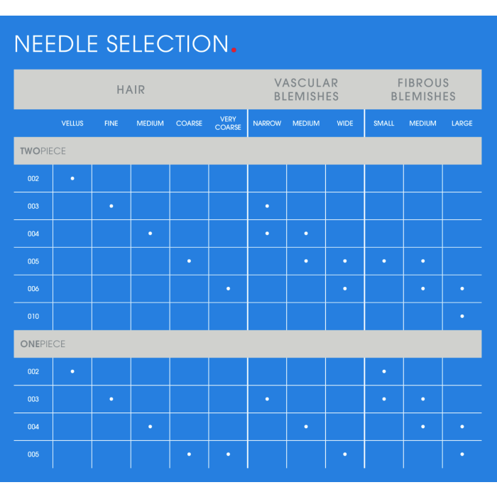Click the TwoPiece 006 Very Coarse dot
This screenshot has width=497, height=497.
pyautogui.click(x=228, y=288)
